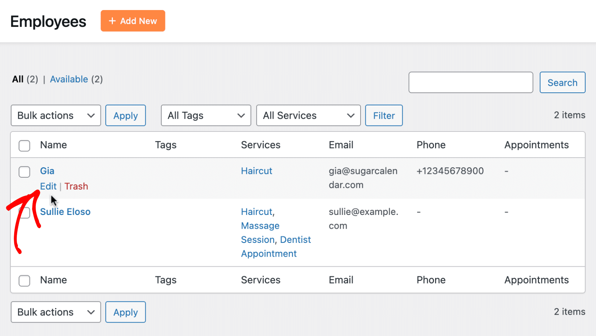Viewport: 596px width, 336px height.
Task: Open the bottom Bulk actions dropdown
Action: 56,312
